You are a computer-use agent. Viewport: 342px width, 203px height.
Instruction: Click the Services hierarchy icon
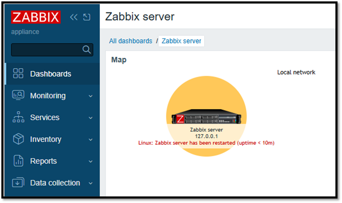click(18, 117)
